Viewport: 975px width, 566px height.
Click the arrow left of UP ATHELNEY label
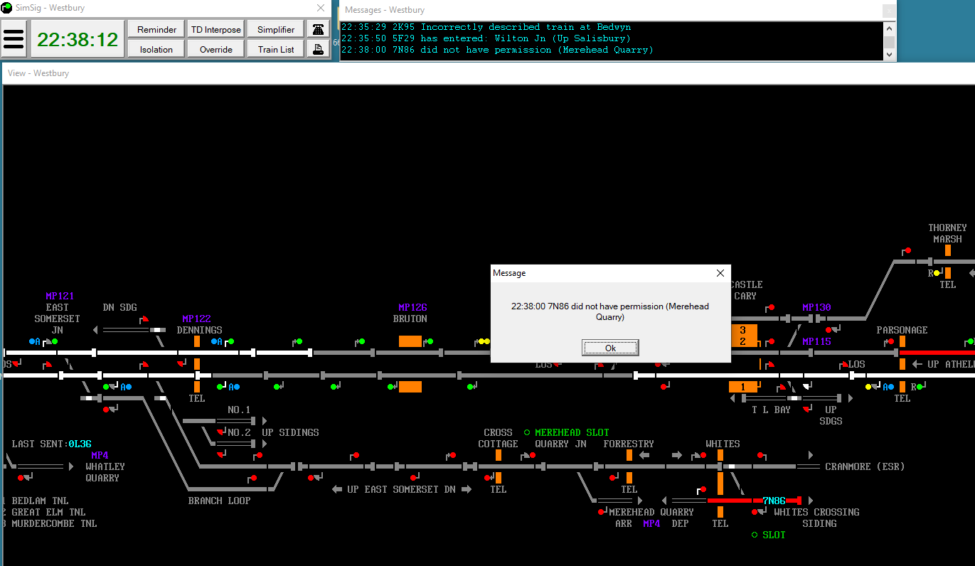click(918, 365)
